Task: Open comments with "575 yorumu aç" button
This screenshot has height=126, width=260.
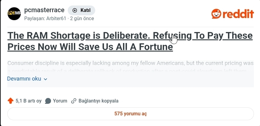Action: pyautogui.click(x=130, y=114)
